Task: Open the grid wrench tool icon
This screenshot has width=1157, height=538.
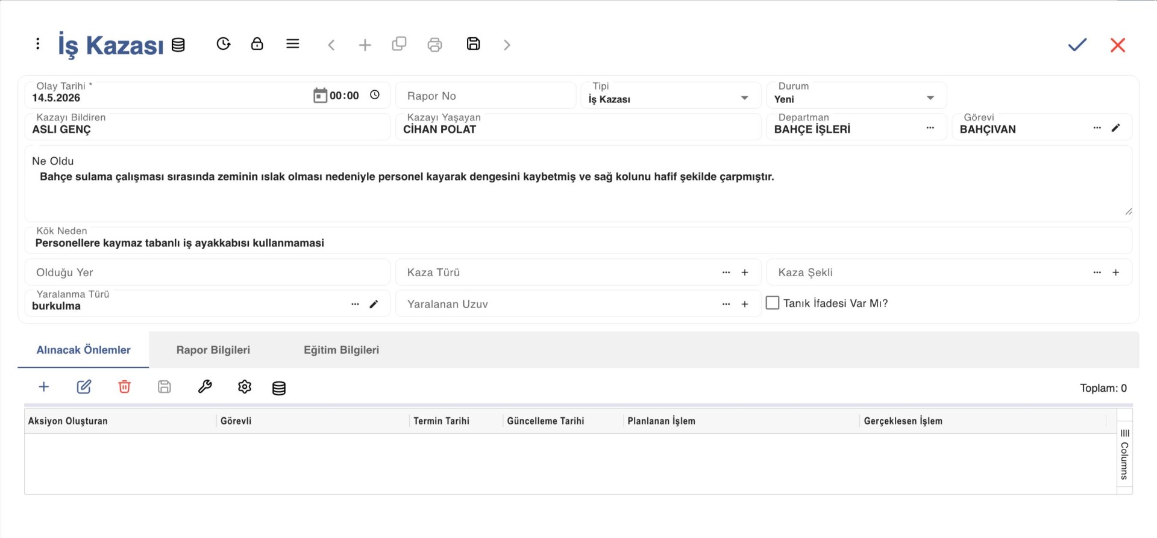Action: [x=205, y=387]
